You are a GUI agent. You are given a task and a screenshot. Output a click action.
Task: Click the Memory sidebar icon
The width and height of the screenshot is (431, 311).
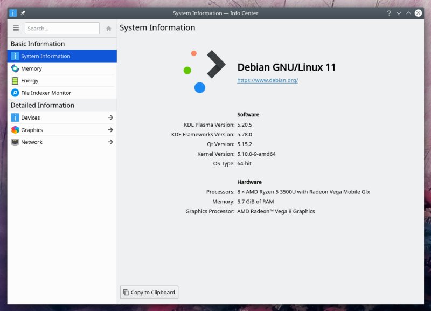pos(15,68)
